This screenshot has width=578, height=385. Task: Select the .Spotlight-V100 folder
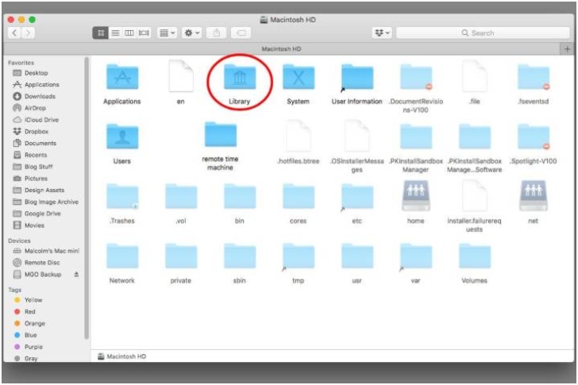[x=534, y=137]
